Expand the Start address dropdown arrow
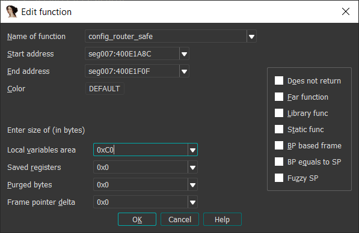This screenshot has height=233, width=359. pyautogui.click(x=184, y=53)
